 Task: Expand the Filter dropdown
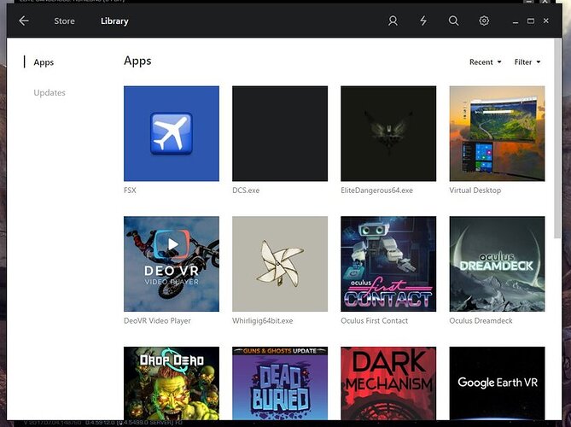point(527,62)
